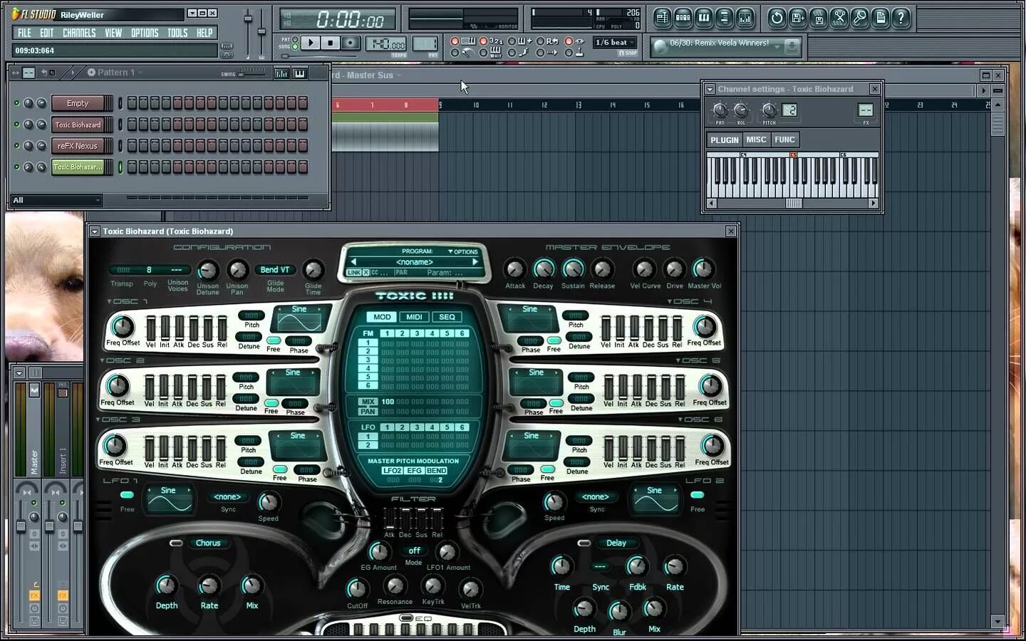
Task: Enable SONG mode radio
Action: pos(296,47)
